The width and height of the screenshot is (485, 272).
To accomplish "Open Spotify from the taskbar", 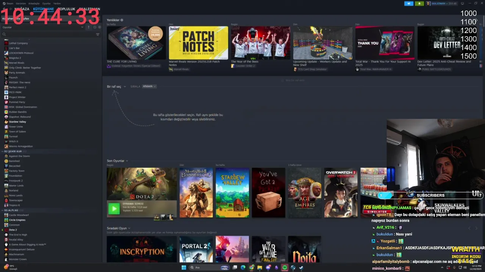I will point(285,267).
